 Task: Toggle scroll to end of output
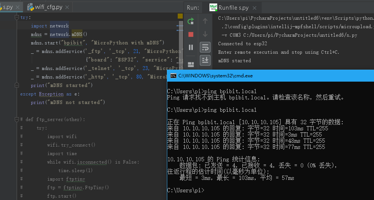coord(205,60)
